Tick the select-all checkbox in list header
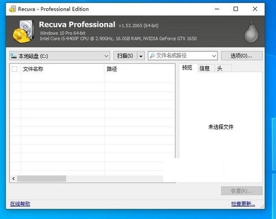 (x=14, y=69)
